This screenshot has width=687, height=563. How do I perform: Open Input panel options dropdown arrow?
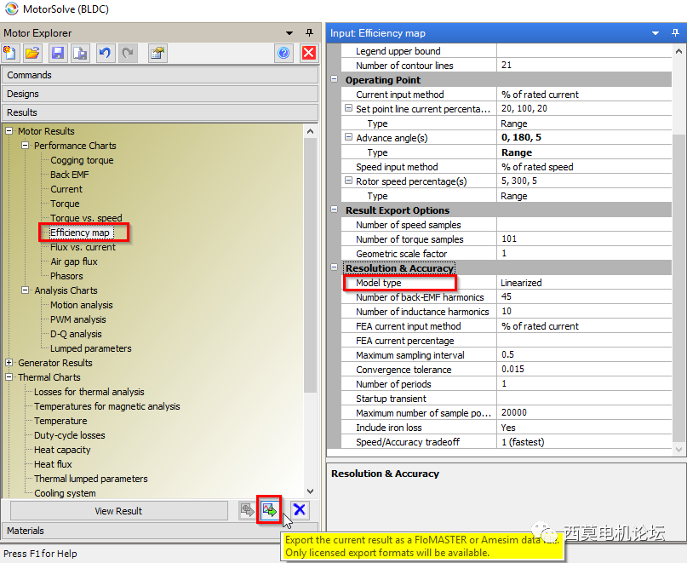click(x=656, y=33)
